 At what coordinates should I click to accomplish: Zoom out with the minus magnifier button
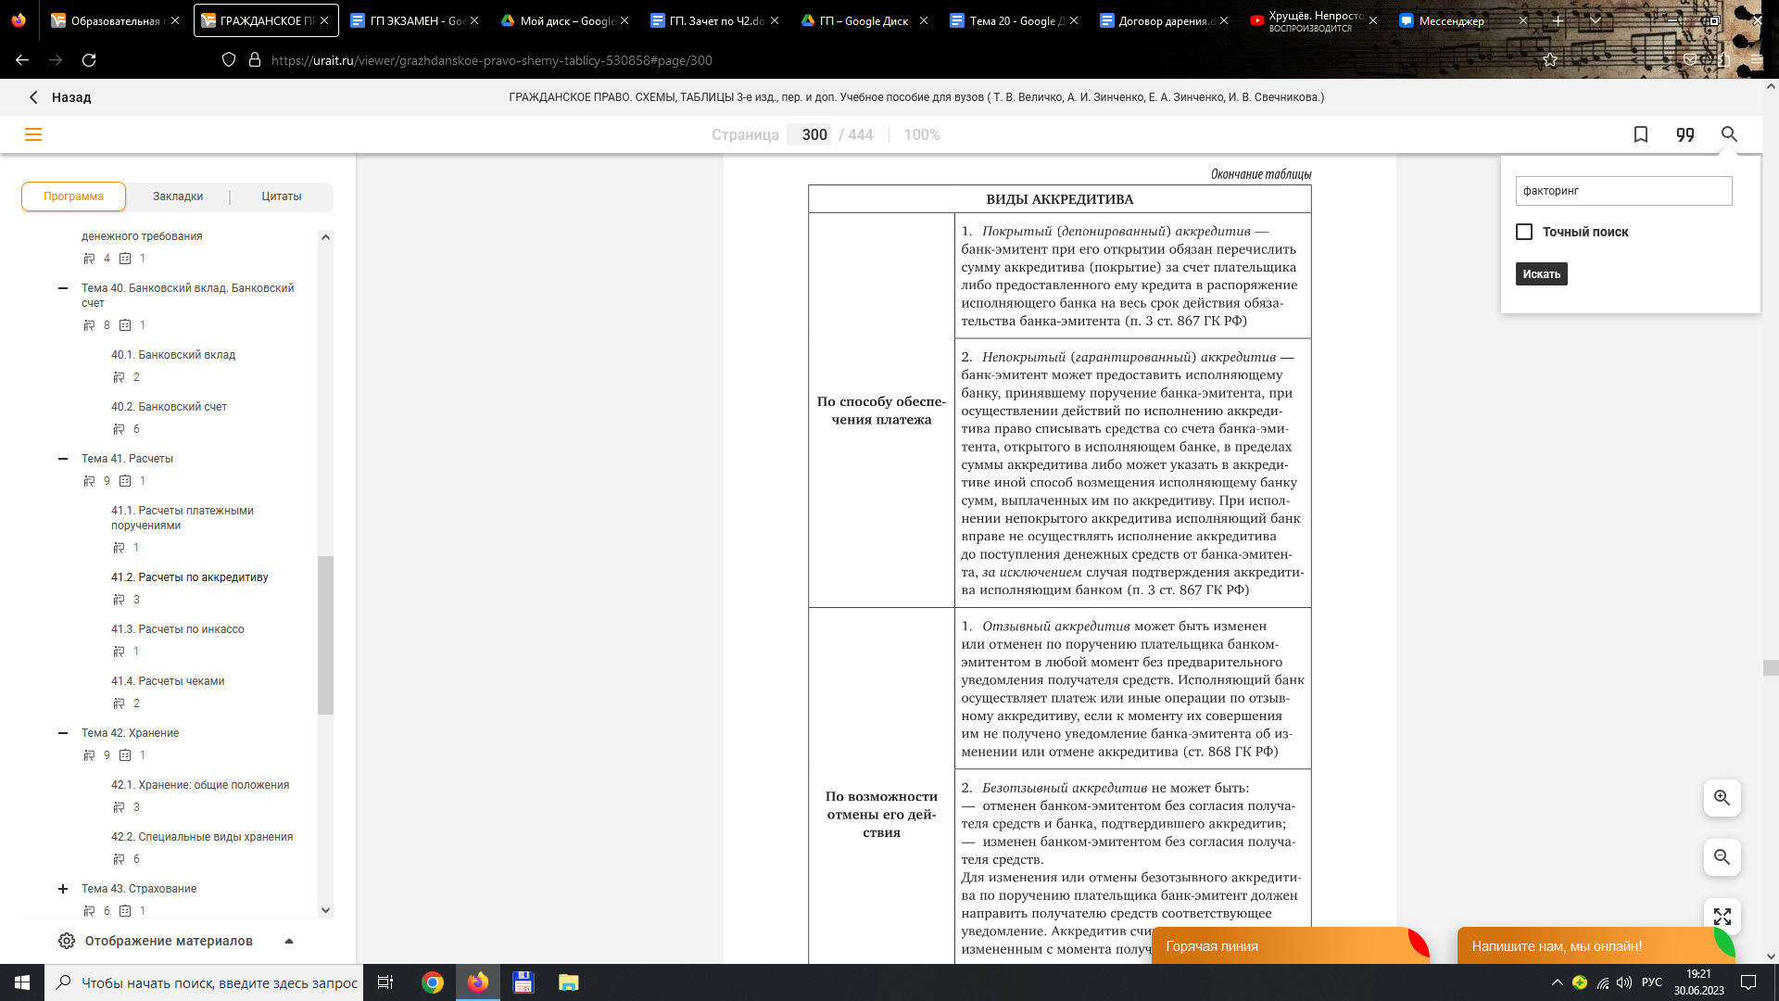[1722, 857]
